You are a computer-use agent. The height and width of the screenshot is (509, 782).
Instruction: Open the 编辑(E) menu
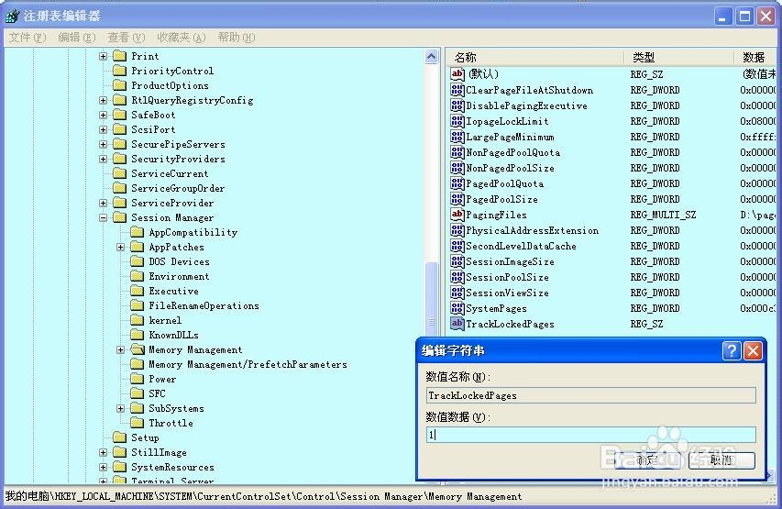pyautogui.click(x=77, y=38)
